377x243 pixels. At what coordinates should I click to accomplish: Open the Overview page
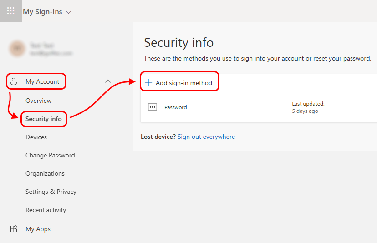(38, 101)
